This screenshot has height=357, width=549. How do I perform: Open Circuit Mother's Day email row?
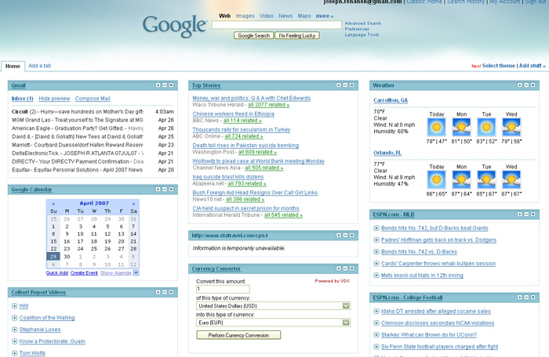click(x=93, y=111)
